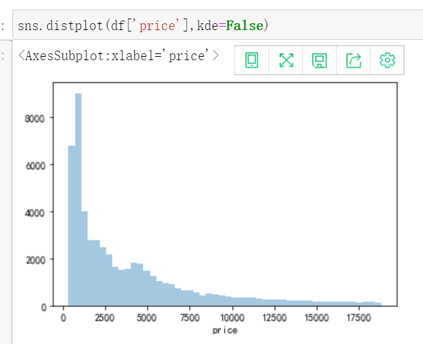Viewport: 423px width, 344px height.
Task: Click the blue input prompt colon beside the code cell
Action: (x=3, y=27)
